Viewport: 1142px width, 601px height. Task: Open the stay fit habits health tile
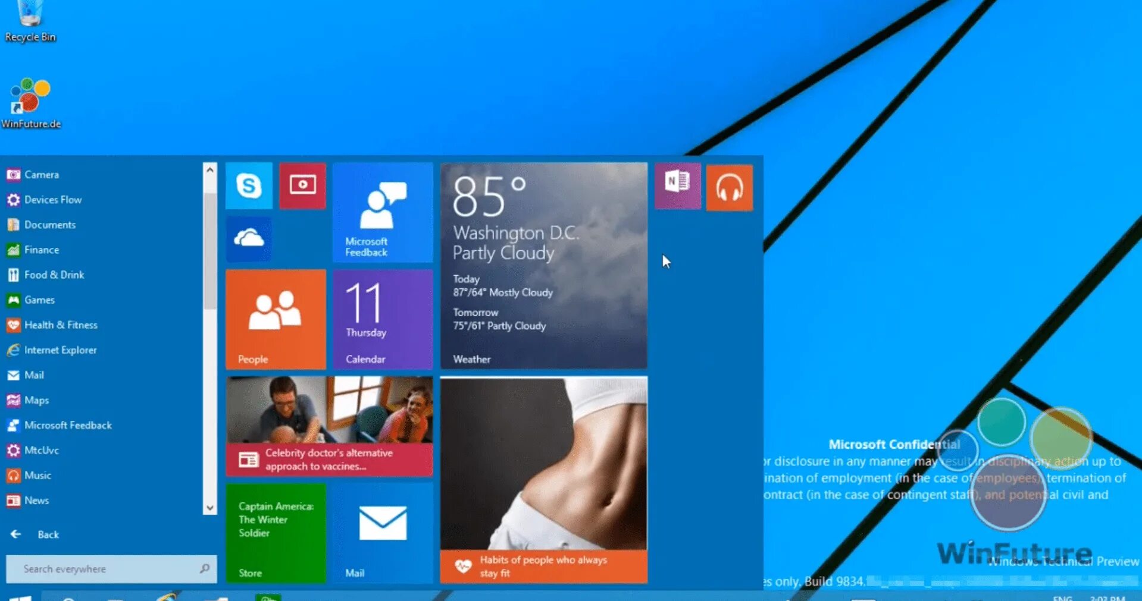[x=543, y=480]
